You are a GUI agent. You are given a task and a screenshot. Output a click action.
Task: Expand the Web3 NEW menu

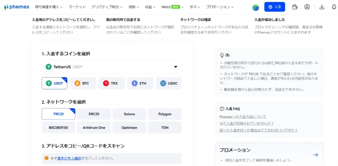tap(172, 7)
